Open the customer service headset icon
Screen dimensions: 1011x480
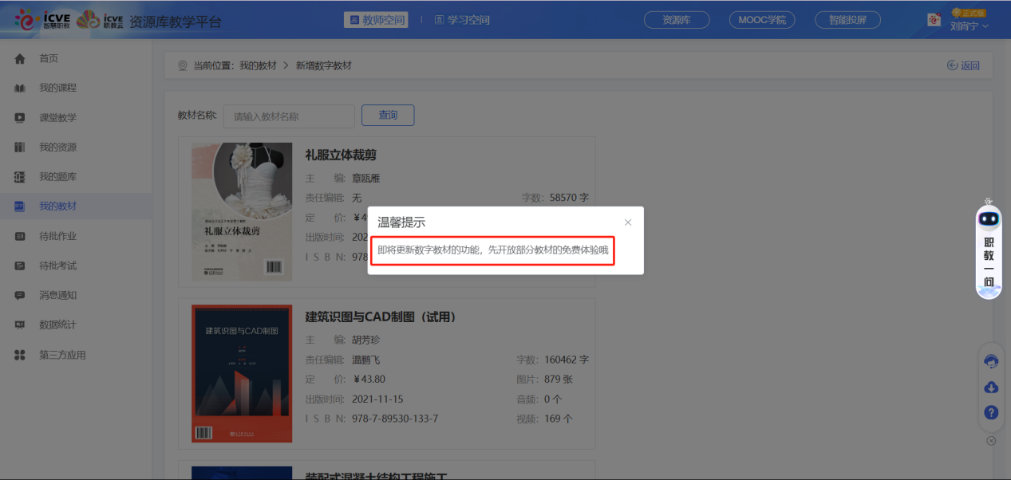[x=990, y=360]
